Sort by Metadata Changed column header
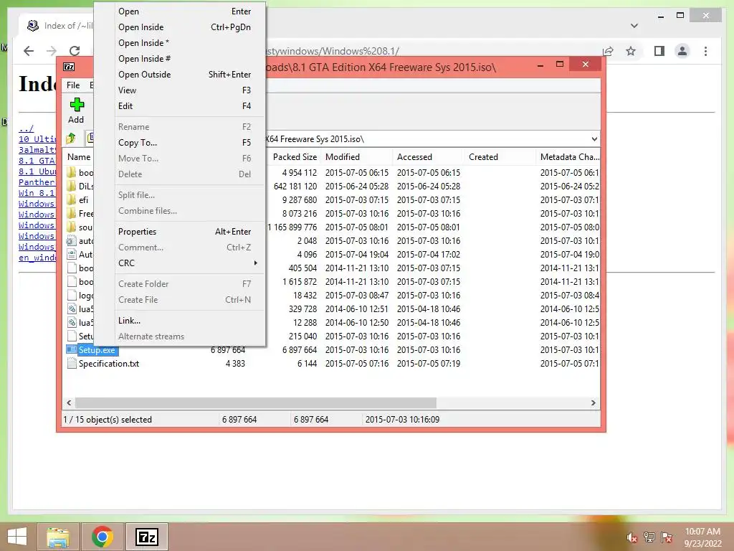Viewport: 734px width, 551px height. pyautogui.click(x=569, y=157)
